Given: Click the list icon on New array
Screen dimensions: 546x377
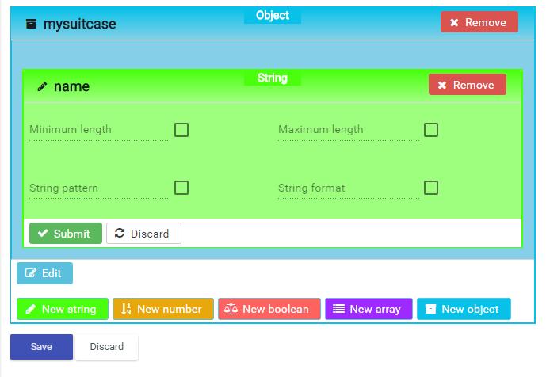Looking at the screenshot, I should [338, 308].
